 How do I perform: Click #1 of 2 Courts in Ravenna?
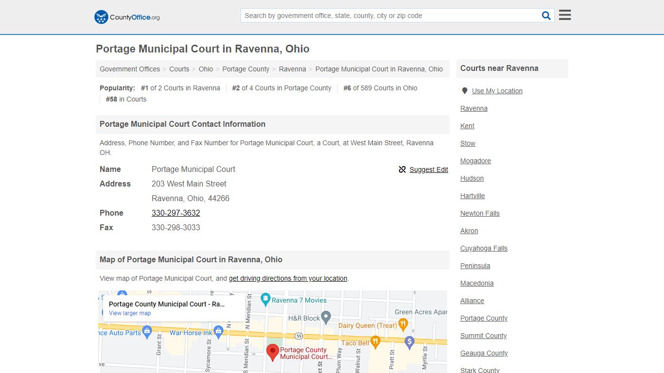[x=180, y=88]
